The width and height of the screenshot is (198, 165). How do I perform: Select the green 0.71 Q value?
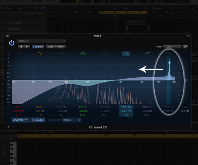(82, 115)
